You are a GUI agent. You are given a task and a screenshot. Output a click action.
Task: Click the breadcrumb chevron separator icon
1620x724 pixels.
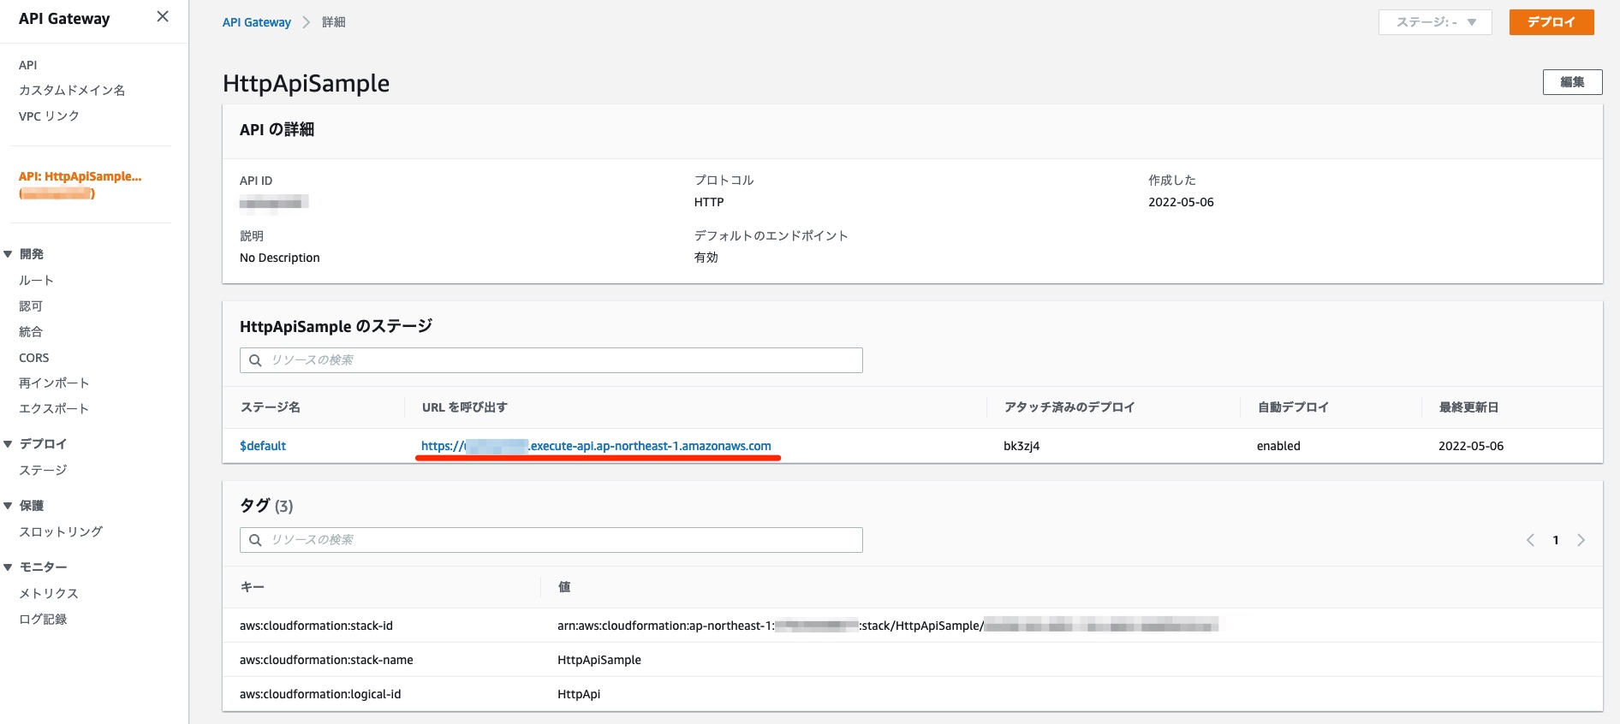pos(307,22)
